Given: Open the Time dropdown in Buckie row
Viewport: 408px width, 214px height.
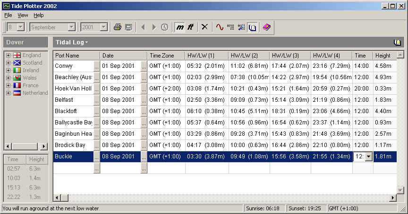Looking at the screenshot, I should tap(368, 156).
